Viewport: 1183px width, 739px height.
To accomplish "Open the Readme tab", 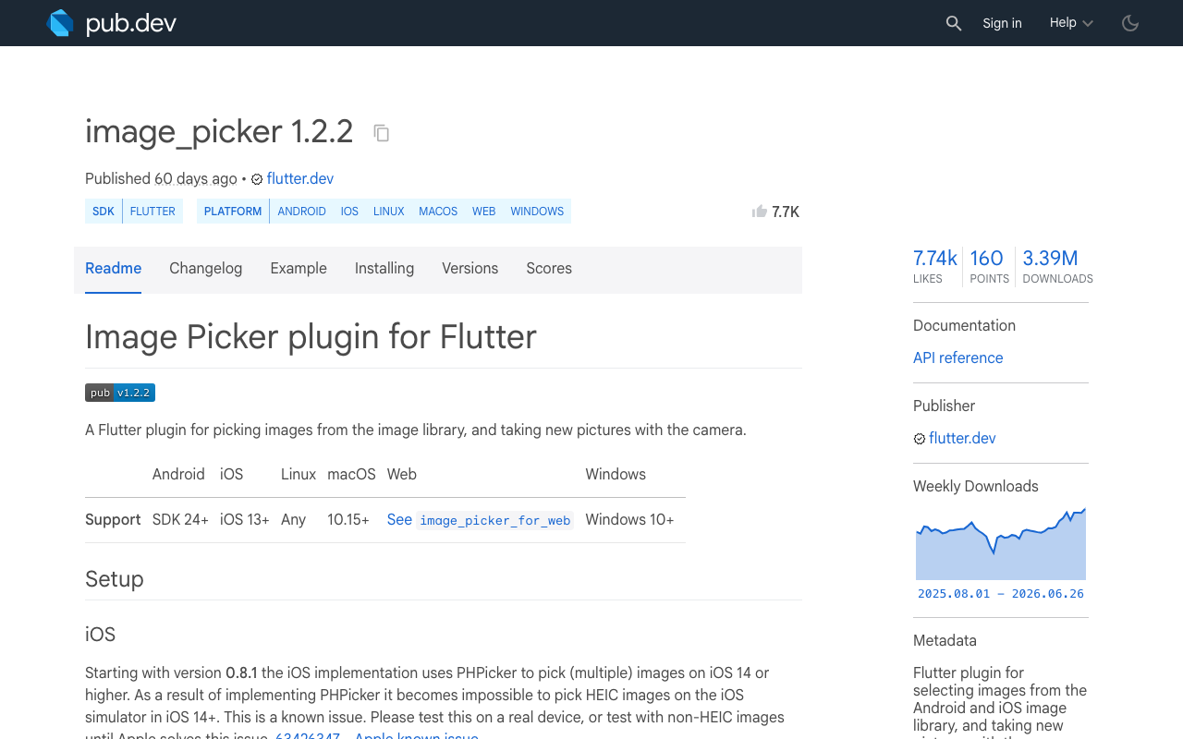I will click(x=113, y=269).
